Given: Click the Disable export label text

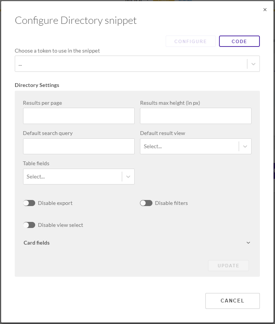Looking at the screenshot, I should point(55,203).
